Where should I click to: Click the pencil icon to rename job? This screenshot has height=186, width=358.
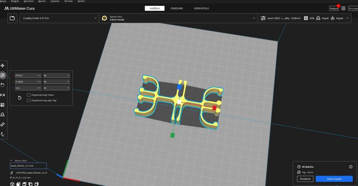pos(12,173)
